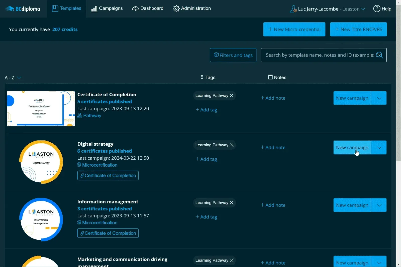Create a New Micro-credential
This screenshot has height=267, width=401.
click(294, 29)
